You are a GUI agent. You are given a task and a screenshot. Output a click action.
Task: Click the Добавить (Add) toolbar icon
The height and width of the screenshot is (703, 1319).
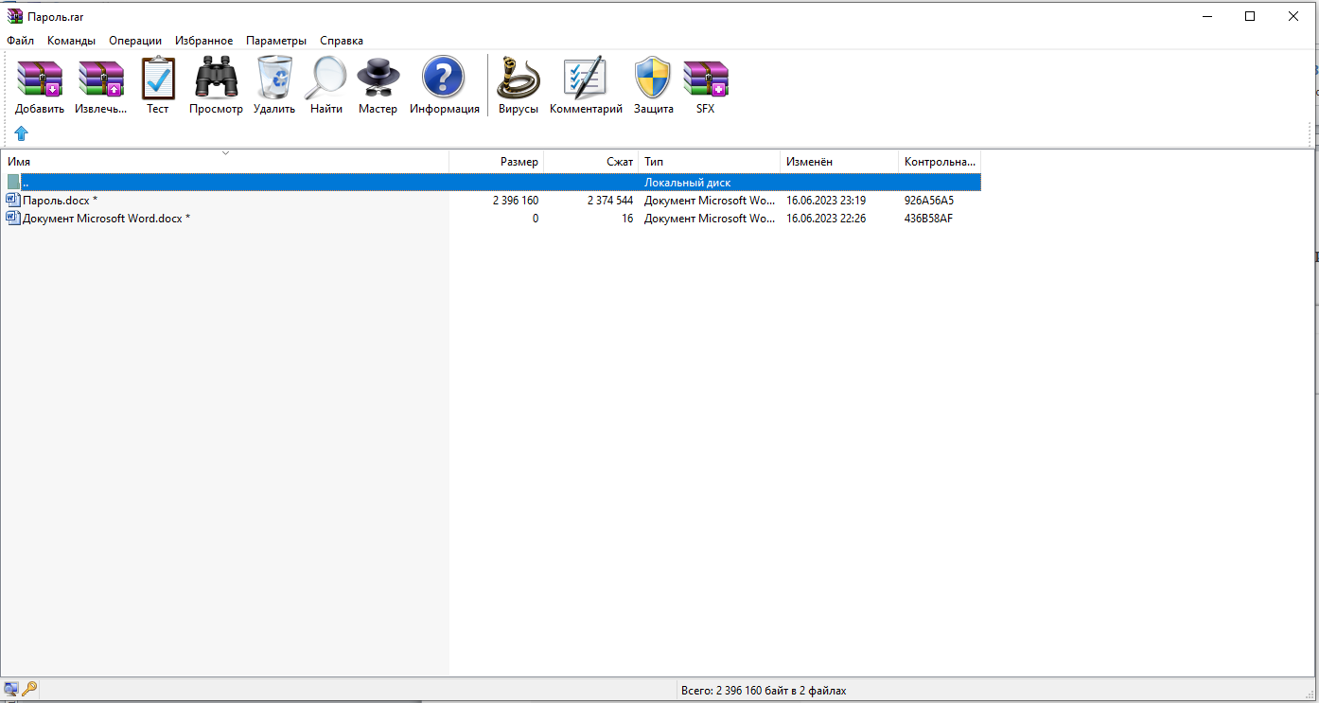click(40, 79)
